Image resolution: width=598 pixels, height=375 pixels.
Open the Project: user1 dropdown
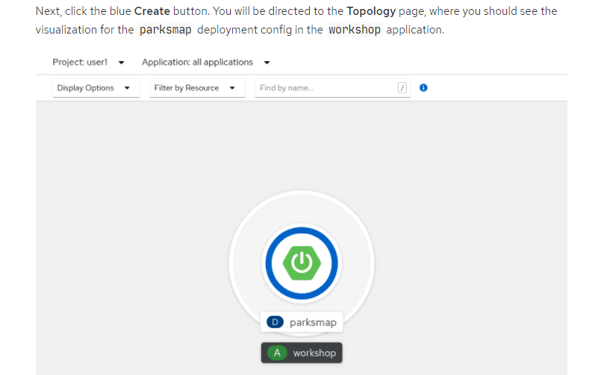point(88,62)
